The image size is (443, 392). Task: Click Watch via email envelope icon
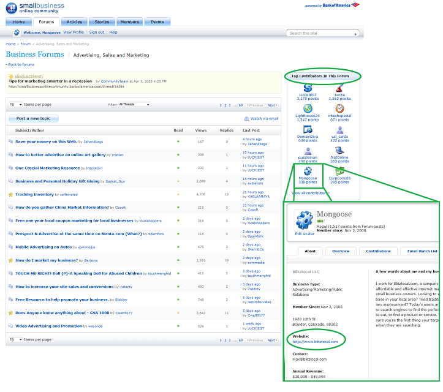(x=246, y=118)
